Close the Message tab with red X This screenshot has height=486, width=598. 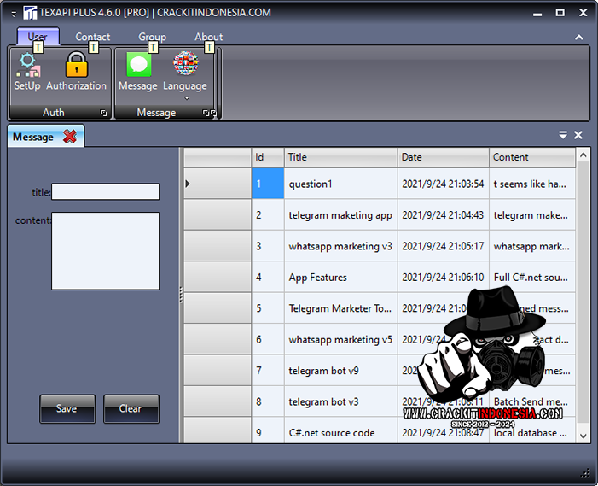[70, 137]
